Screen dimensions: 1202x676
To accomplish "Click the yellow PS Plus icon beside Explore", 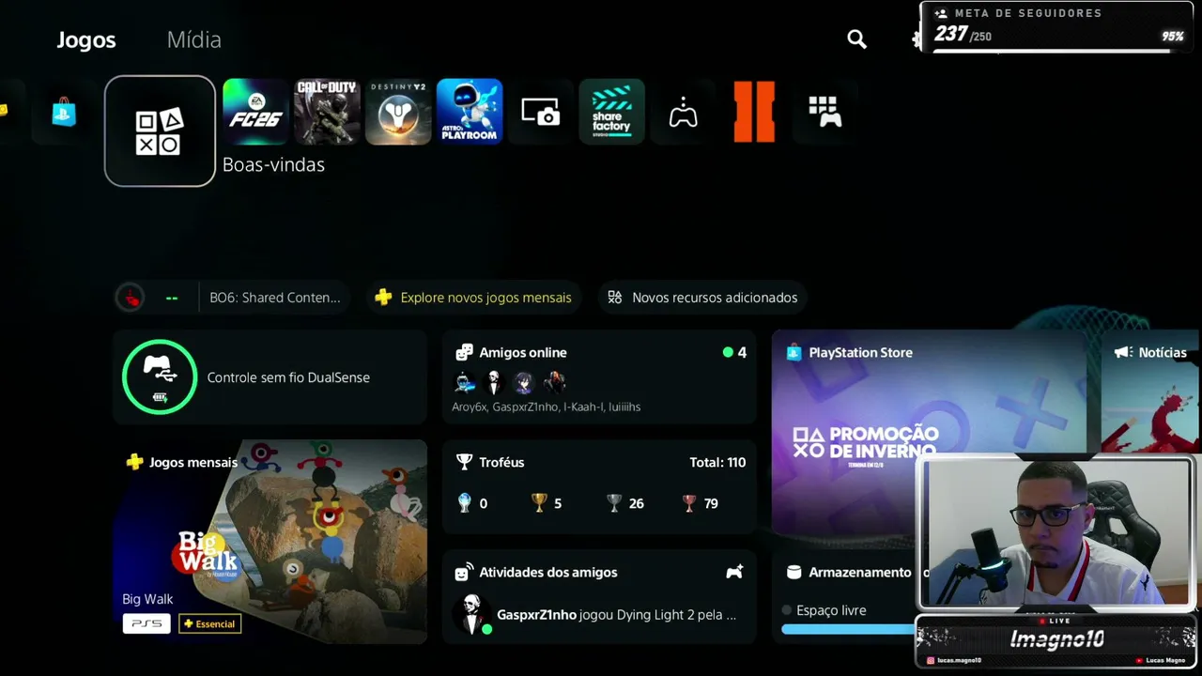I will tap(383, 298).
